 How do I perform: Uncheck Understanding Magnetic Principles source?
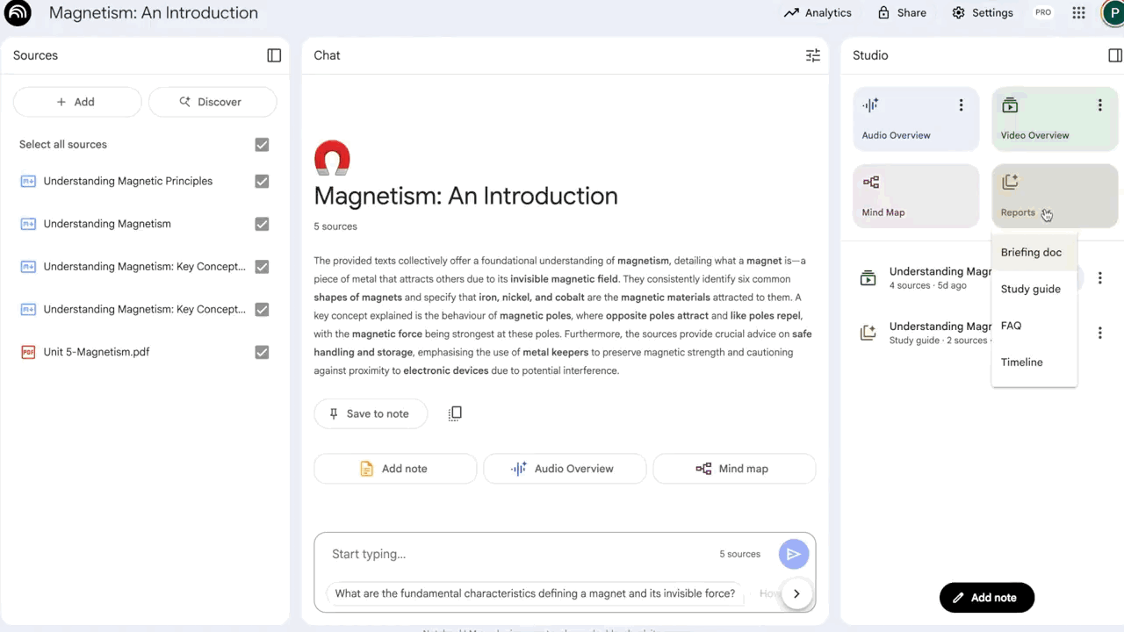point(262,182)
